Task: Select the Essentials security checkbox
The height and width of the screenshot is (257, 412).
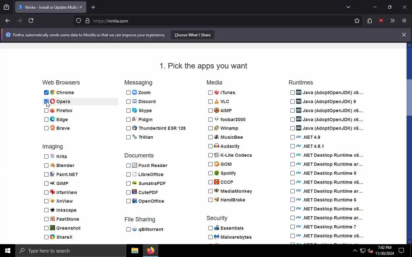Action: 211,228
